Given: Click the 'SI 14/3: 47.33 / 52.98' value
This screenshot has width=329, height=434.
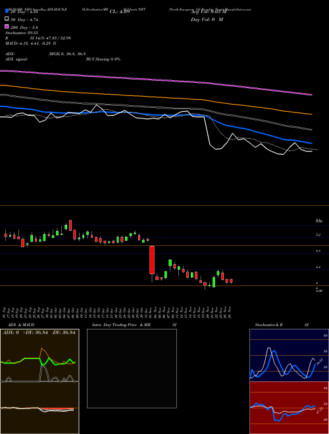Looking at the screenshot, I should [x=51, y=38].
